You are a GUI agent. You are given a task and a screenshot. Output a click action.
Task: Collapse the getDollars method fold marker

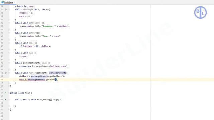9,23
